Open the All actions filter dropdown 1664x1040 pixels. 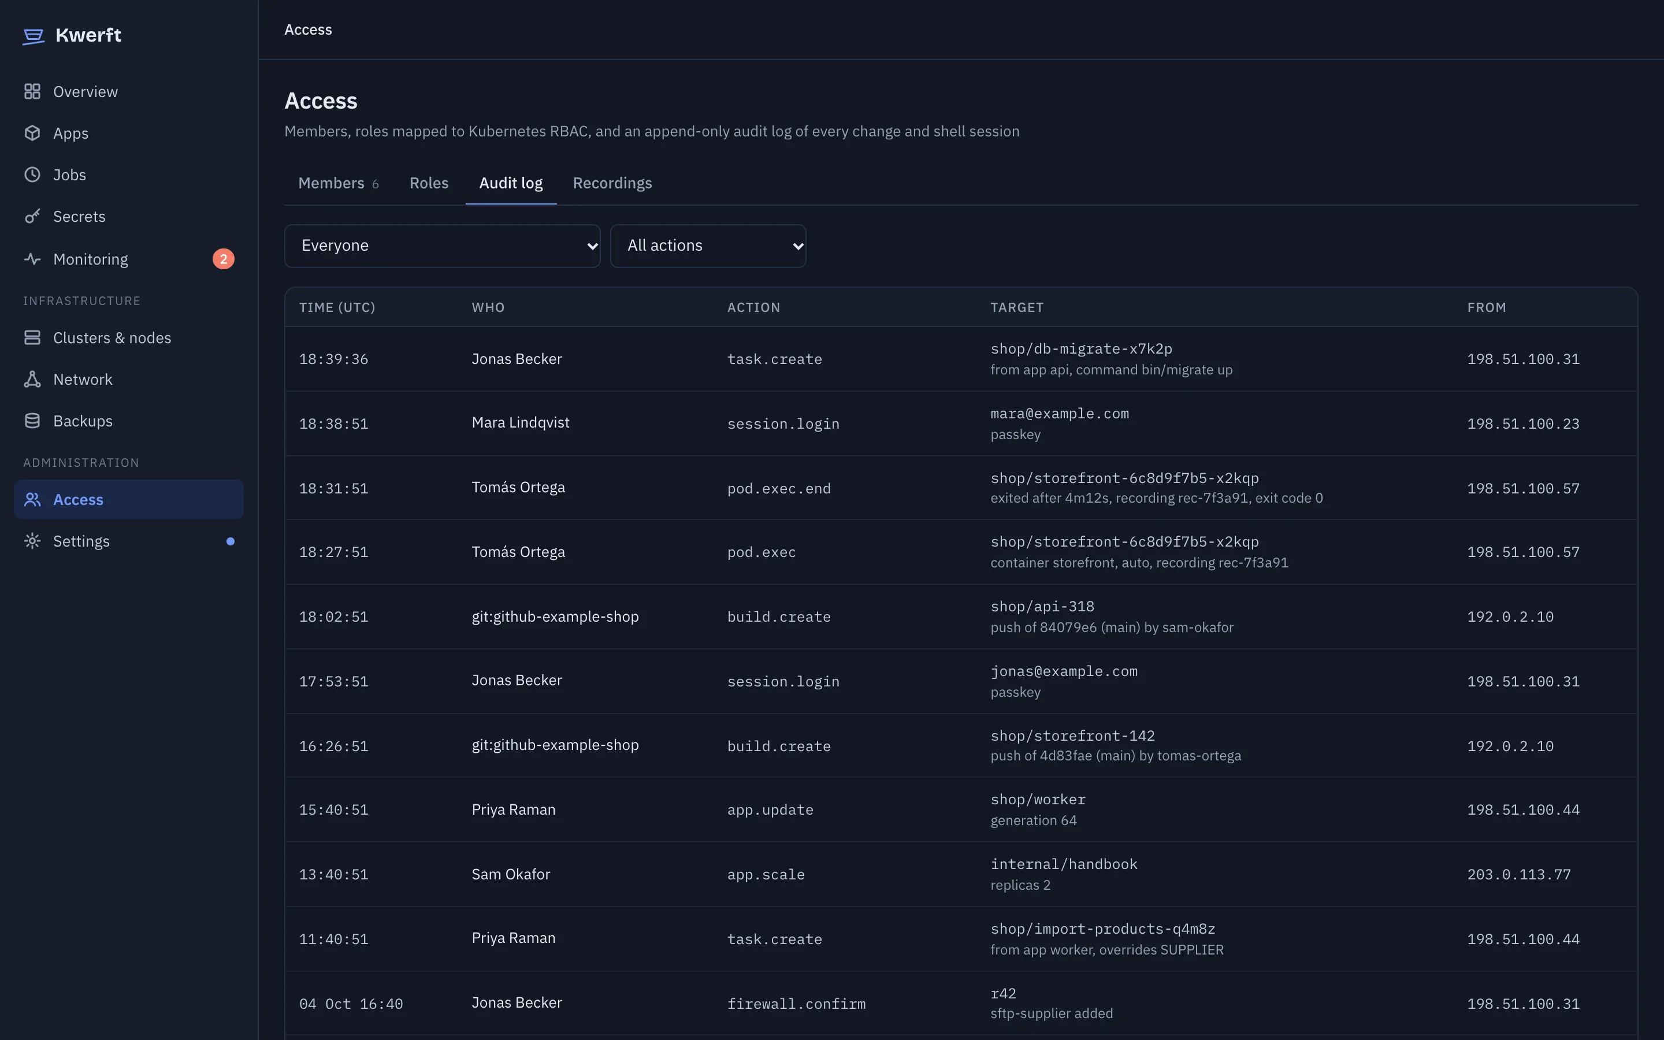point(708,246)
